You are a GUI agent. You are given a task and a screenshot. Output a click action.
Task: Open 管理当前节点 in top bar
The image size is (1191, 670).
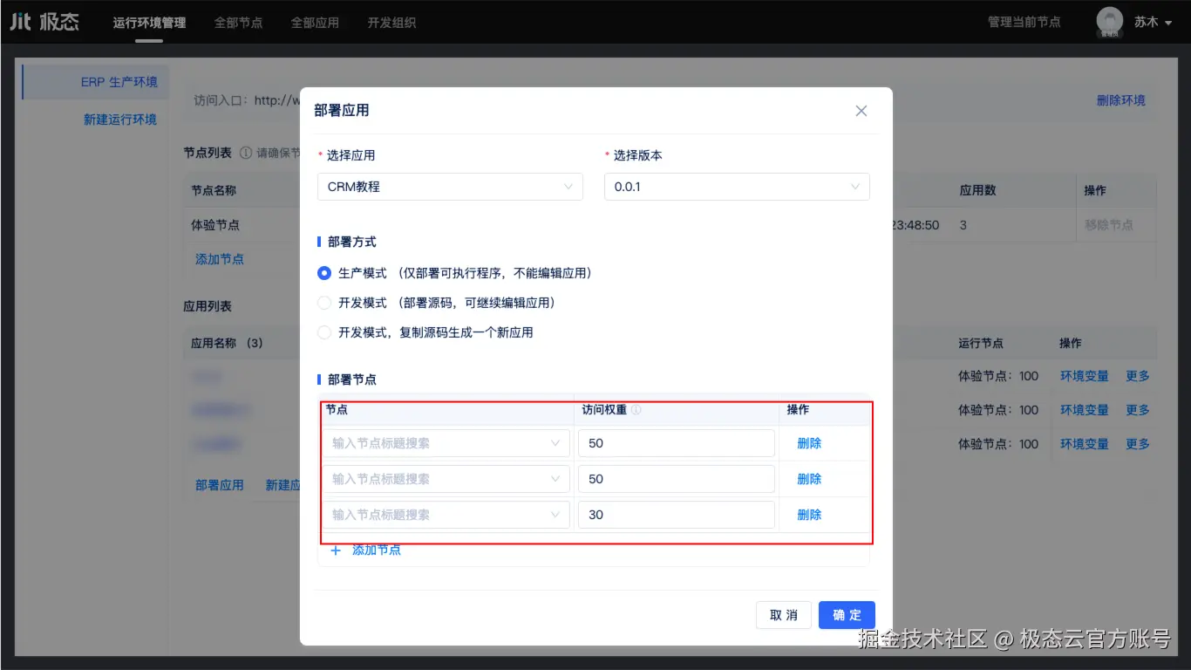click(x=1024, y=22)
